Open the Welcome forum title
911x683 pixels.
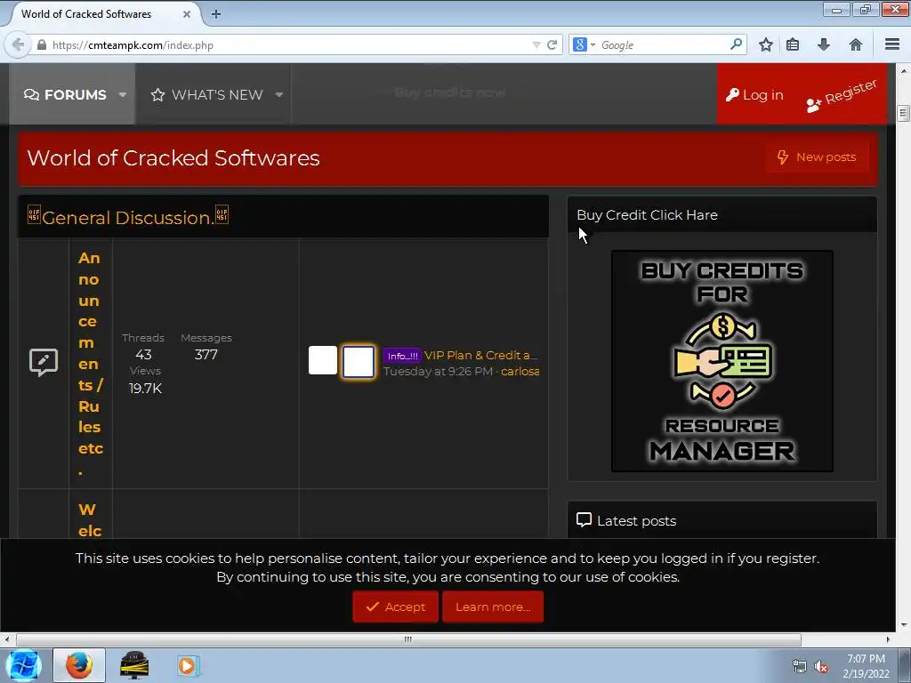point(90,519)
